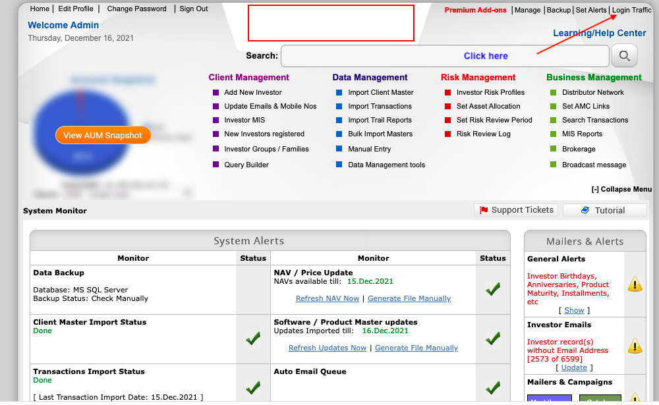Click the Update link for investor emails
The height and width of the screenshot is (405, 659).
pos(574,367)
